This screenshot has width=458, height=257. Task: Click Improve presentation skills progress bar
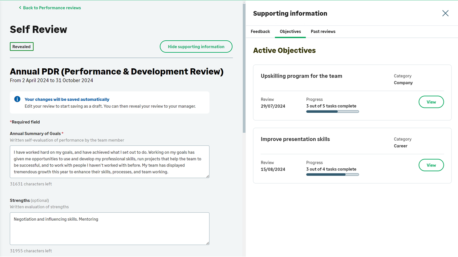[x=332, y=175]
